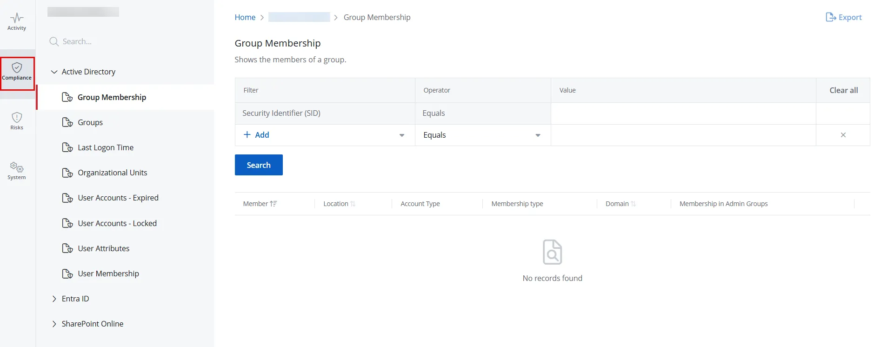The height and width of the screenshot is (347, 881).
Task: Click the Security Identifier (SID) filter cell
Action: point(325,113)
